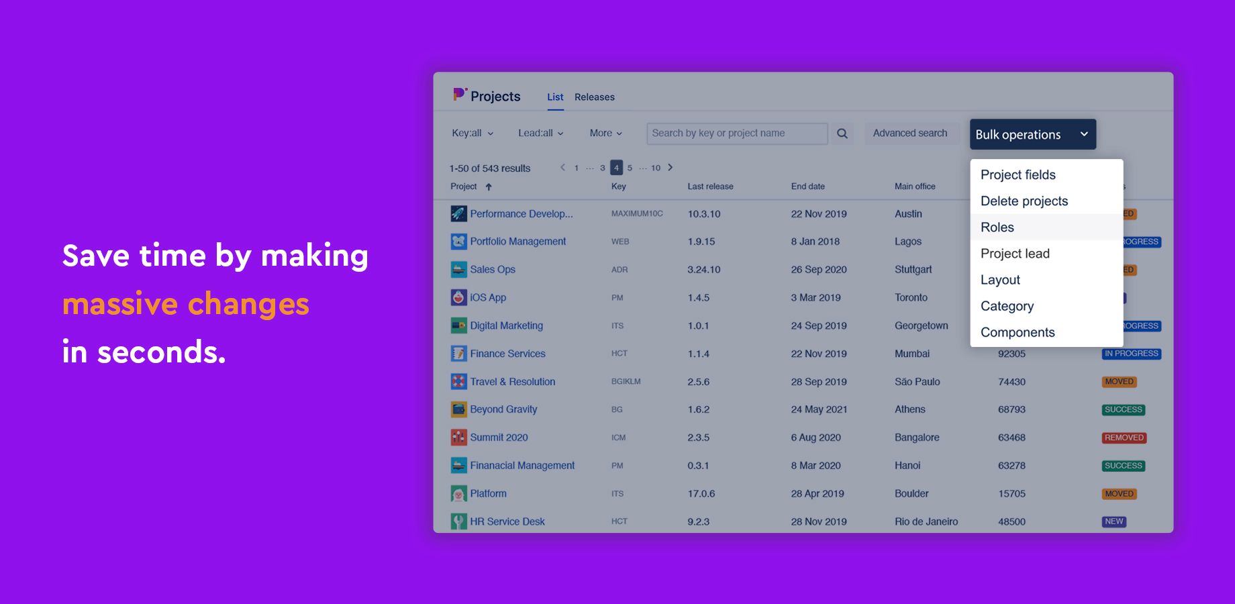Select Layout menu entry
The height and width of the screenshot is (604, 1235).
1046,279
